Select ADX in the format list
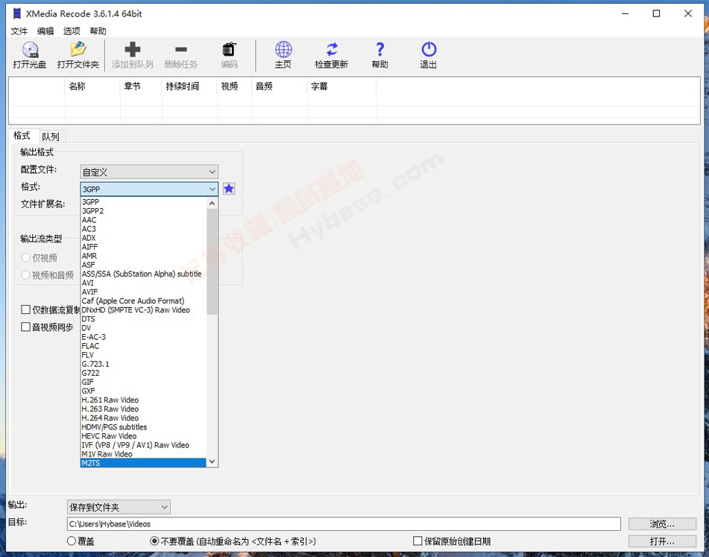 (x=143, y=238)
